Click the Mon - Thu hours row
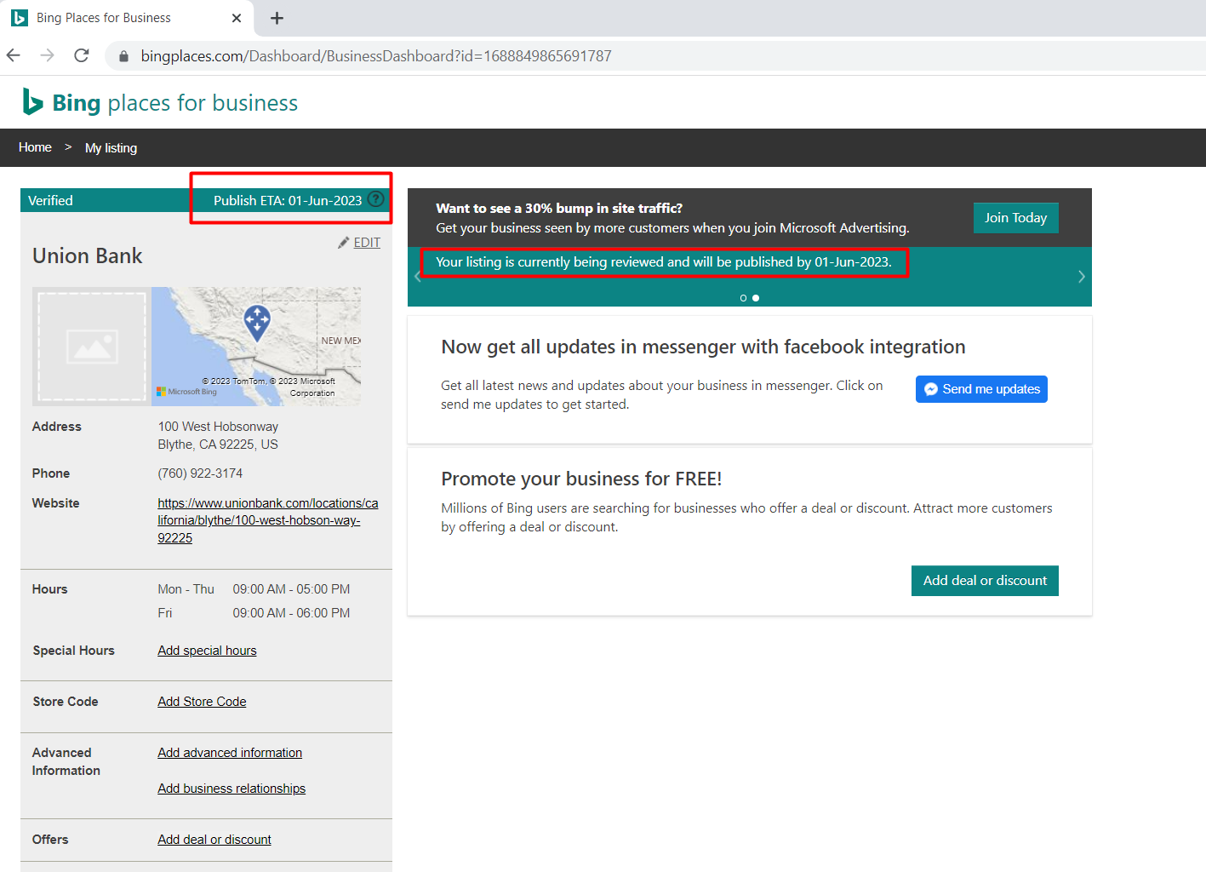The height and width of the screenshot is (872, 1206). point(254,589)
